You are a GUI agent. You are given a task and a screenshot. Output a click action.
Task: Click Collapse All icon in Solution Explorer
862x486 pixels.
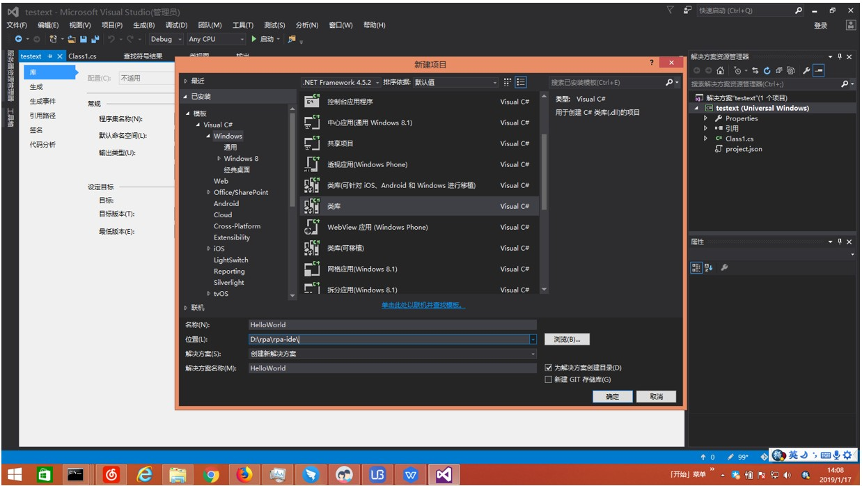(x=778, y=70)
